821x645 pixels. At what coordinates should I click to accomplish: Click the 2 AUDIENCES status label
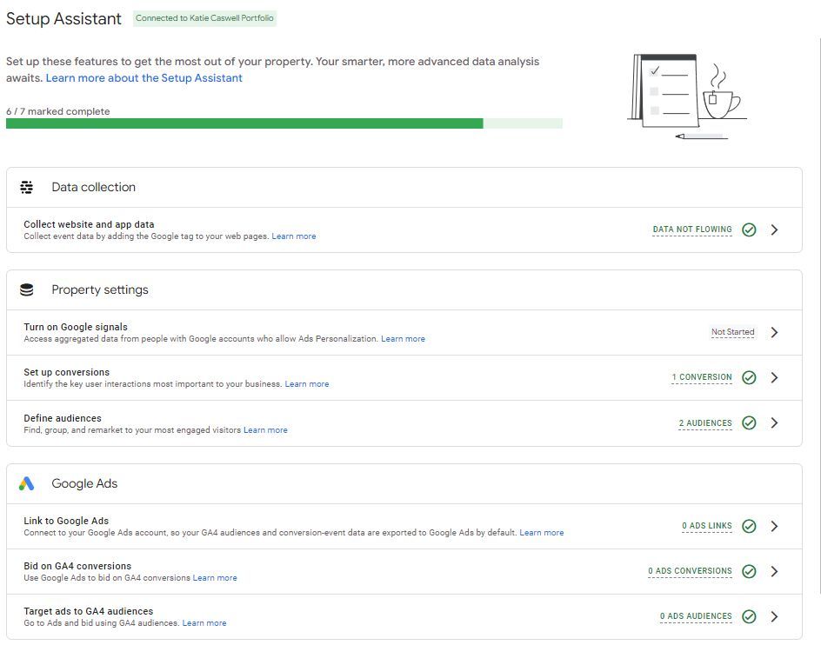click(705, 423)
